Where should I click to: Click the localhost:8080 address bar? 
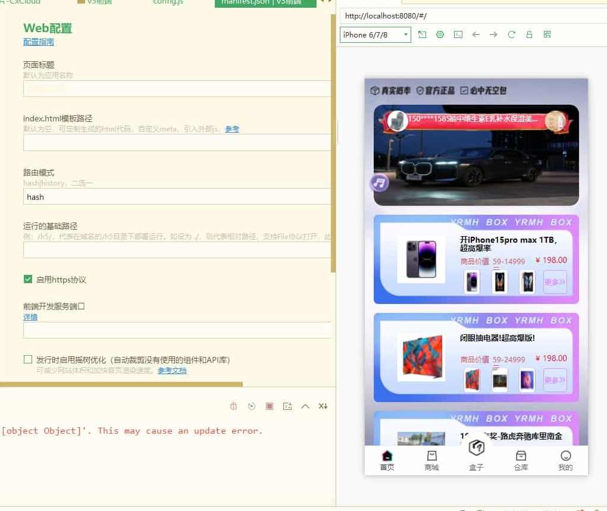[417, 15]
